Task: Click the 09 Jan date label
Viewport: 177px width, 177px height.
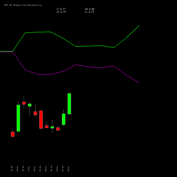Action: (68, 168)
